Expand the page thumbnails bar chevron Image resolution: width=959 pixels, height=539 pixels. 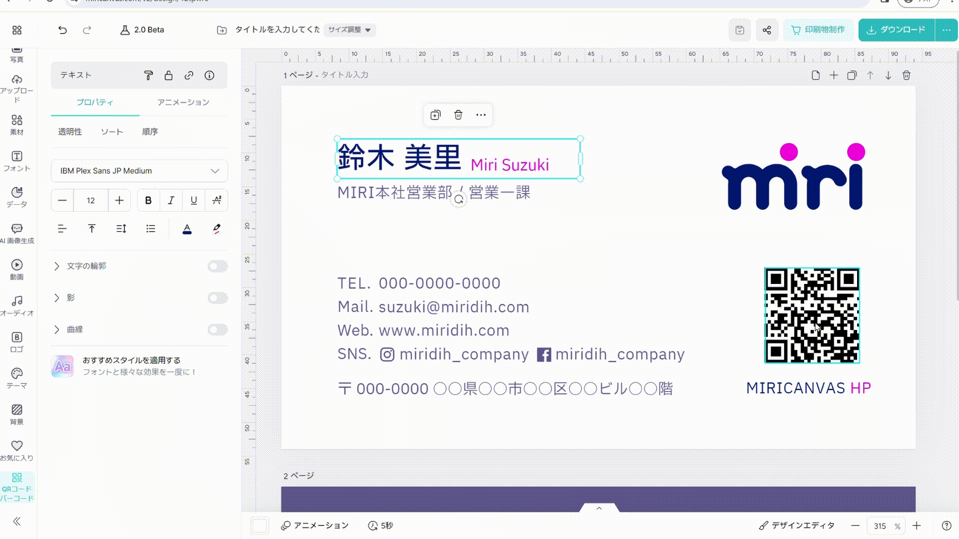point(599,508)
